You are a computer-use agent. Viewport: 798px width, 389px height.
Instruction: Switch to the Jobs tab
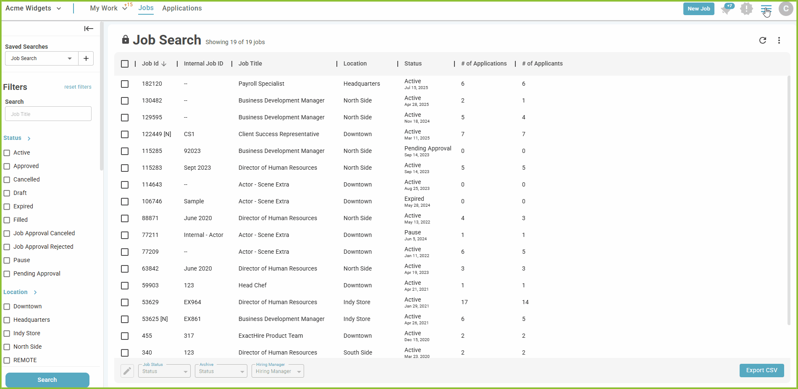pyautogui.click(x=146, y=8)
